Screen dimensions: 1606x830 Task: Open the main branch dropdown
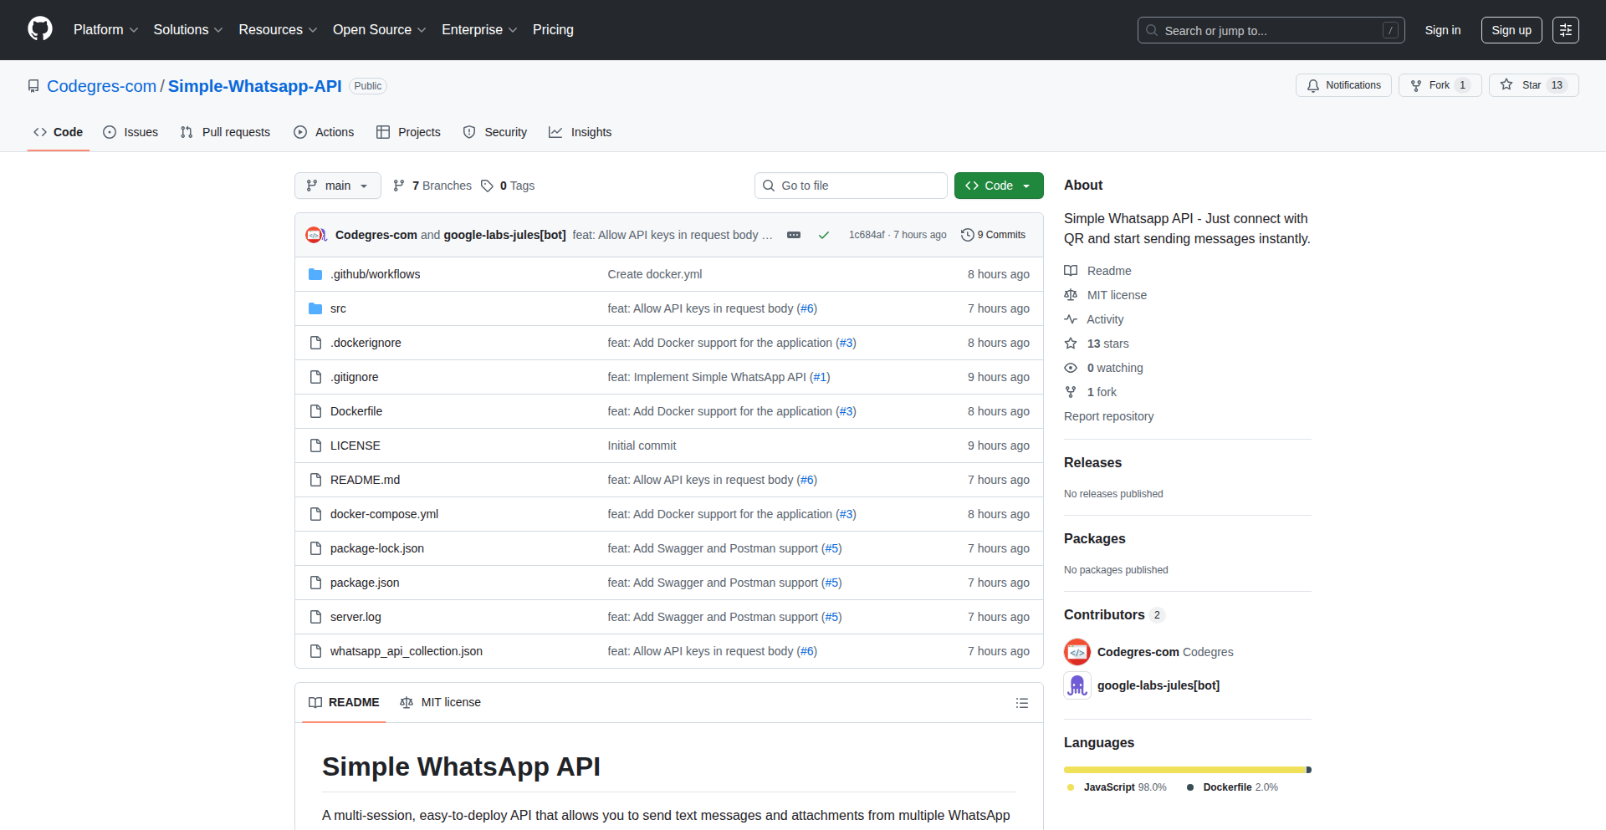coord(337,186)
